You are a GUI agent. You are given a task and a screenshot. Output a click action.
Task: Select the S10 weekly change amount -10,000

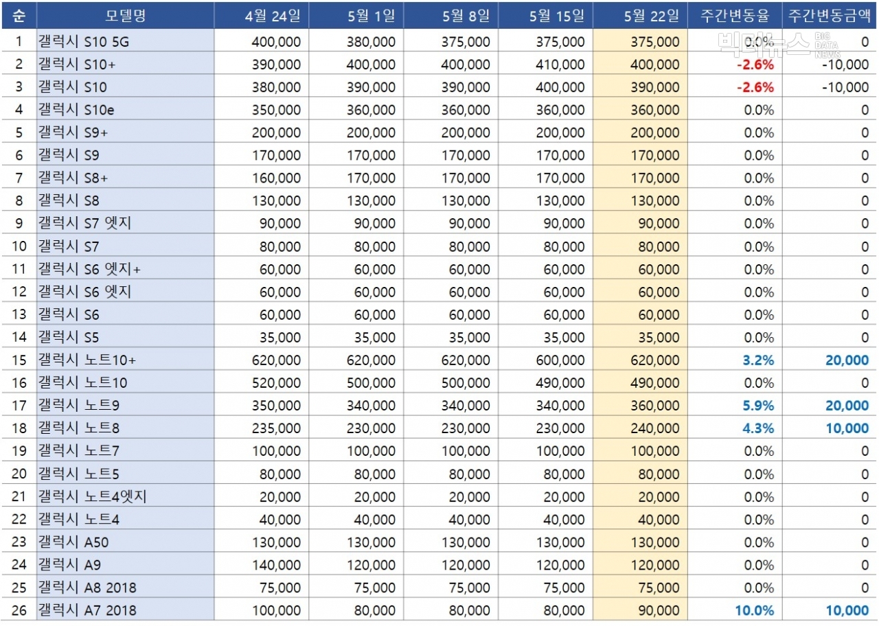(x=844, y=87)
